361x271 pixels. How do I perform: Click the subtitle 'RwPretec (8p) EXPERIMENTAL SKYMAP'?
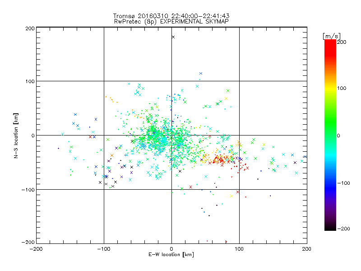171,22
